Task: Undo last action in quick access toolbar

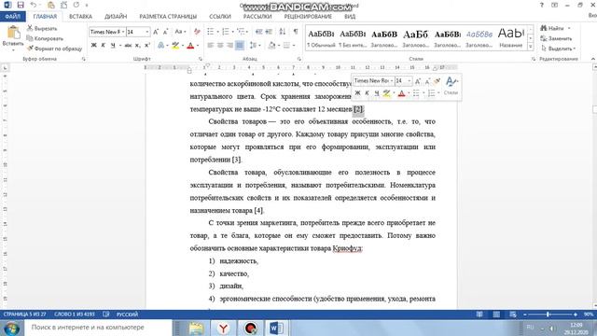Action: click(34, 5)
